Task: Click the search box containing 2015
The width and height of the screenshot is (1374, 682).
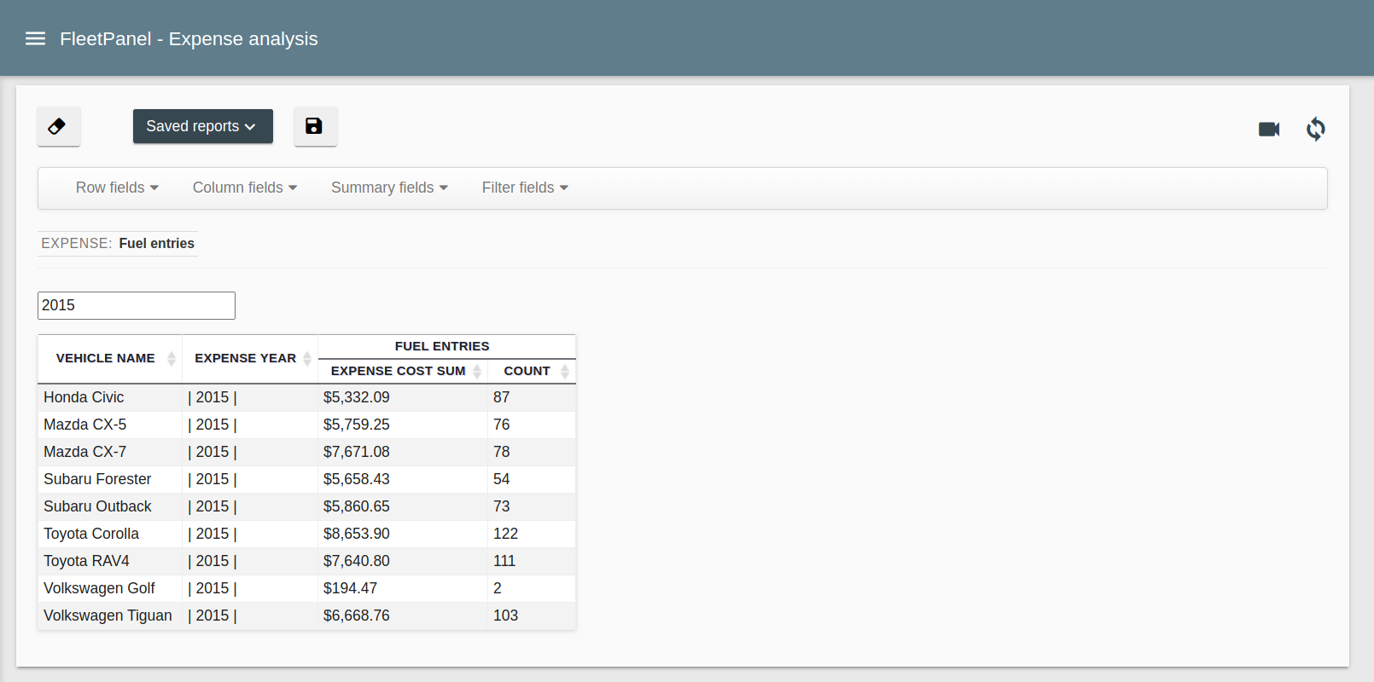Action: (x=137, y=305)
